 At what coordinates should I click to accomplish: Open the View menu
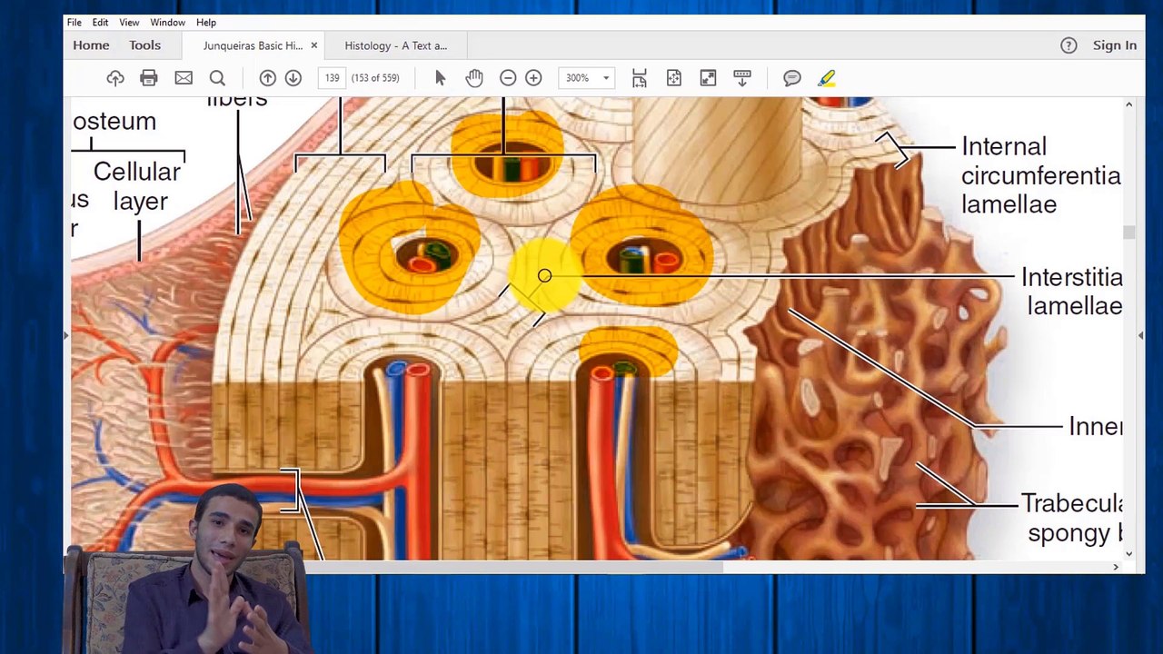click(129, 23)
